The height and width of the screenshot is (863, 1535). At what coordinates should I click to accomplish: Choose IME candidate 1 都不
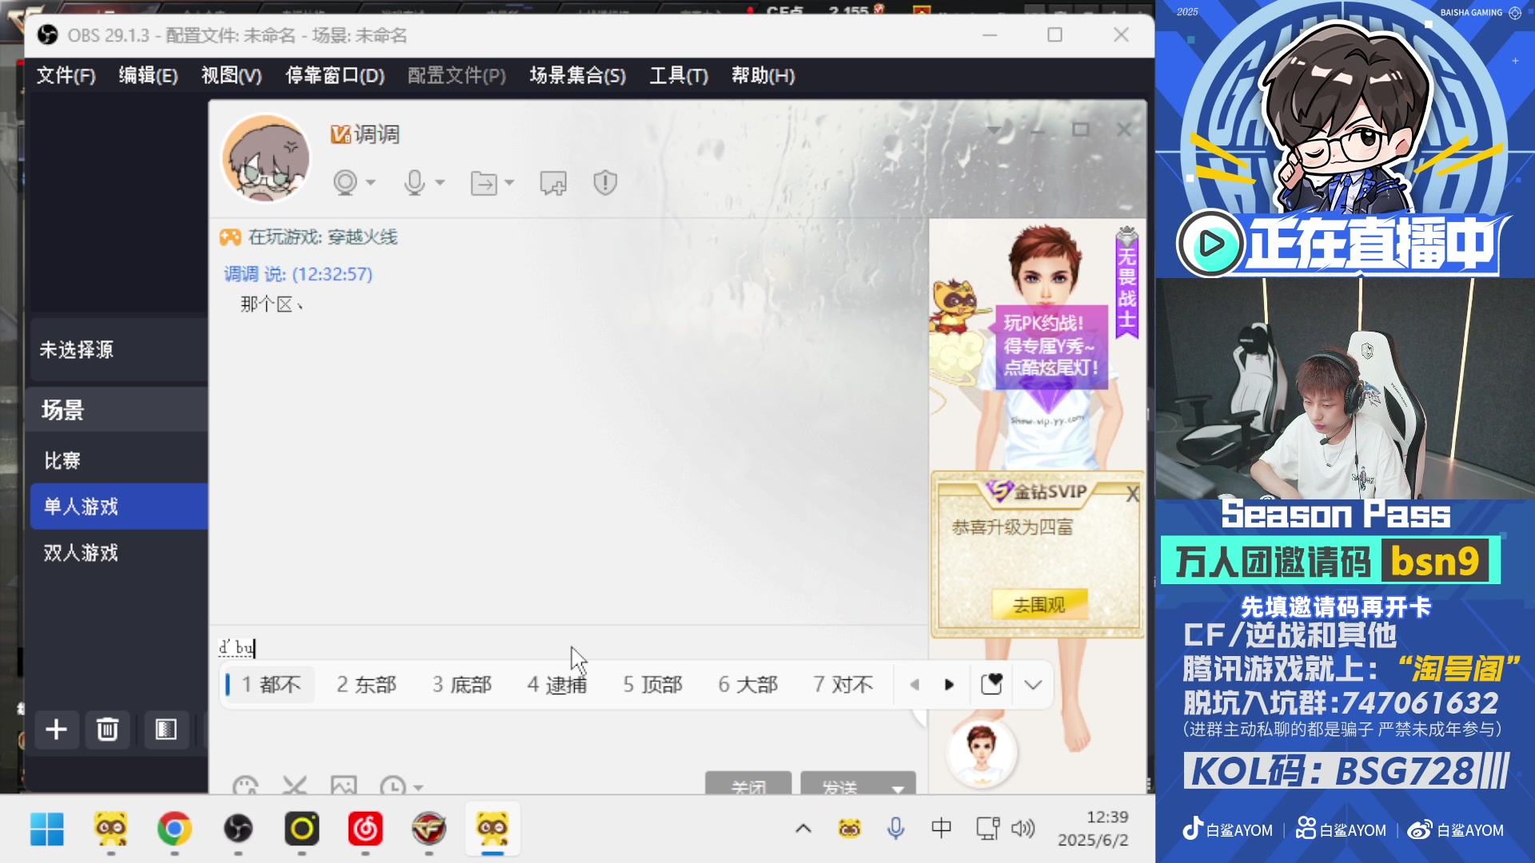coord(270,685)
